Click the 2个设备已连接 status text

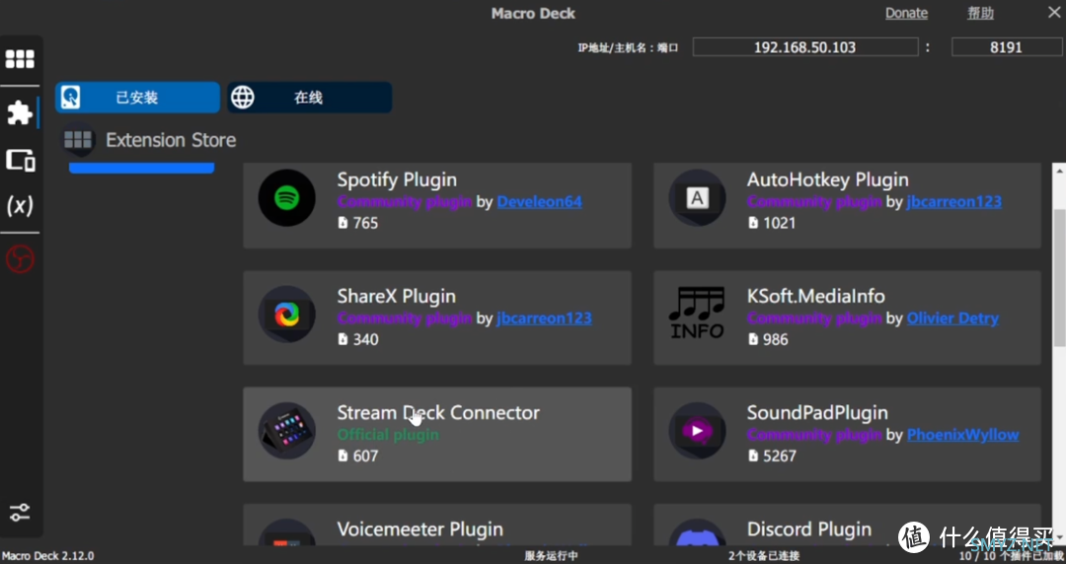tap(763, 556)
